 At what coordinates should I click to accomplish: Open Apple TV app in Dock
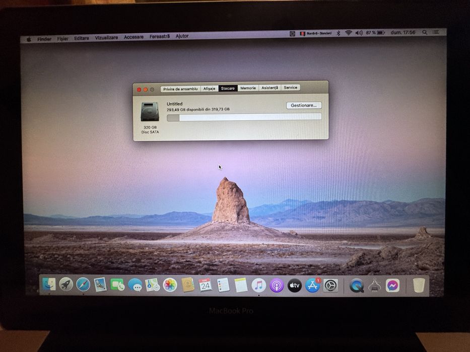click(x=295, y=286)
